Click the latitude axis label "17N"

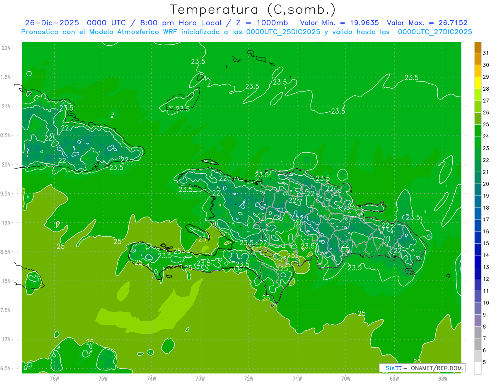click(x=7, y=339)
